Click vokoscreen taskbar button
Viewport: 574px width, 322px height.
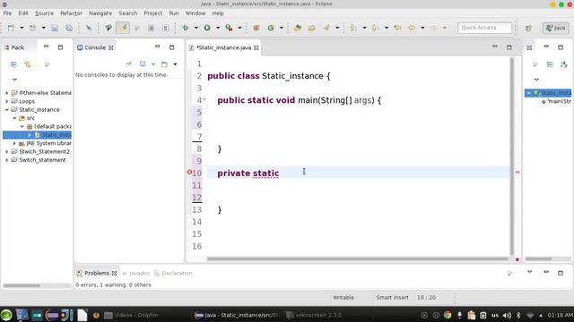point(314,315)
